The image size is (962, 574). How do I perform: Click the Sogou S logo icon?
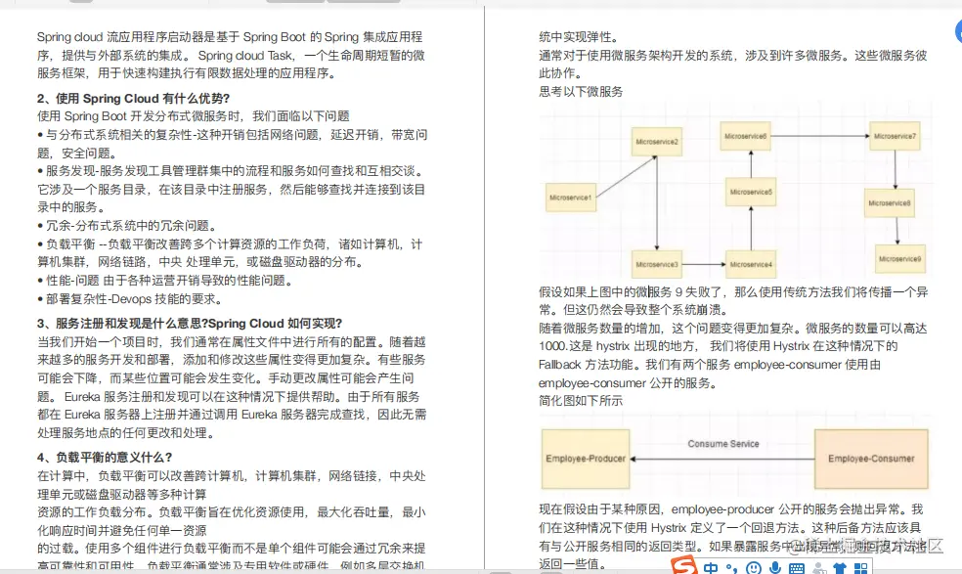[x=683, y=566]
